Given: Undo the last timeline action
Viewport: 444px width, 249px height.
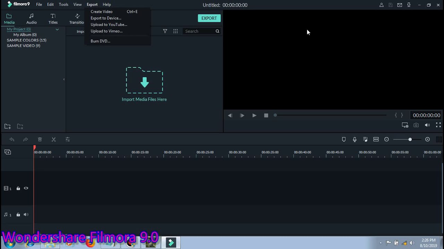Looking at the screenshot, I should 12,139.
